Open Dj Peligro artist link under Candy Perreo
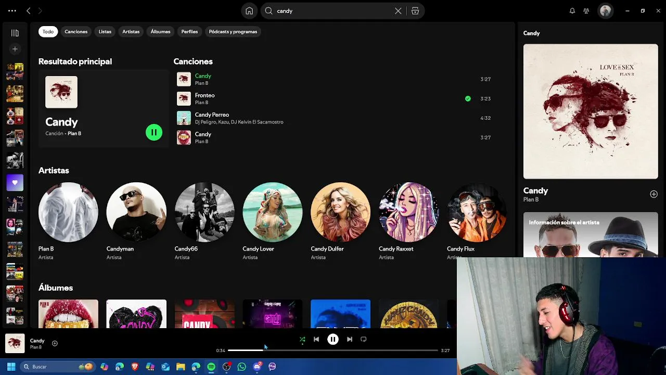Image resolution: width=666 pixels, height=375 pixels. (x=207, y=122)
